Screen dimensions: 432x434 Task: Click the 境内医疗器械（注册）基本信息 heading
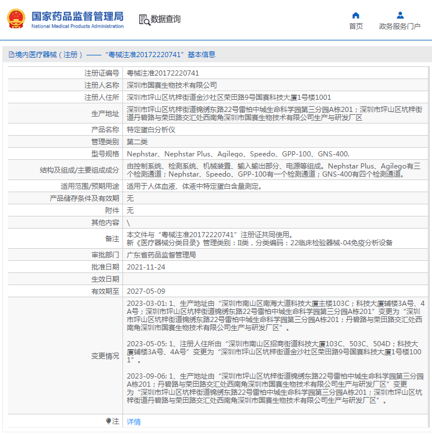point(115,54)
